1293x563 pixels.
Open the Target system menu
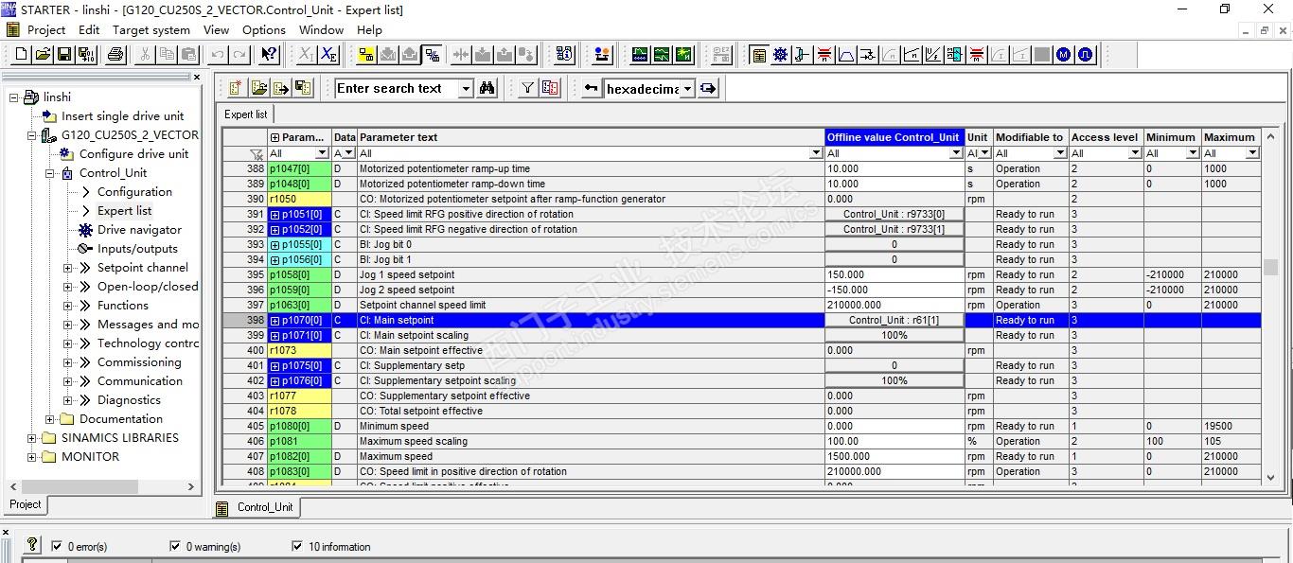(x=151, y=29)
